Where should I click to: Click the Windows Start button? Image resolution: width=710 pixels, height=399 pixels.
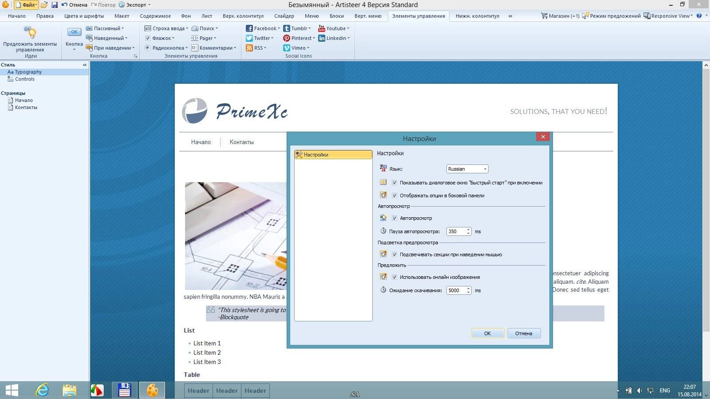(12, 390)
